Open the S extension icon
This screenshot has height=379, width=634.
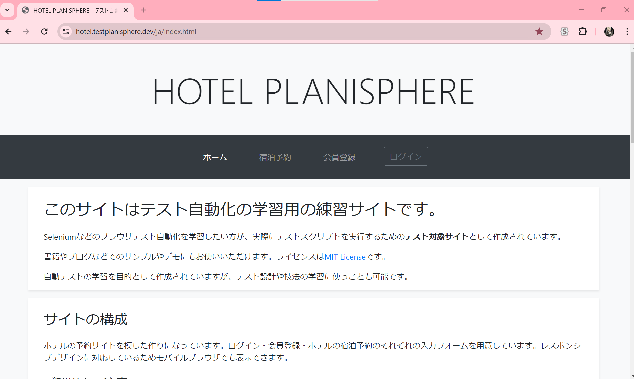click(x=564, y=32)
